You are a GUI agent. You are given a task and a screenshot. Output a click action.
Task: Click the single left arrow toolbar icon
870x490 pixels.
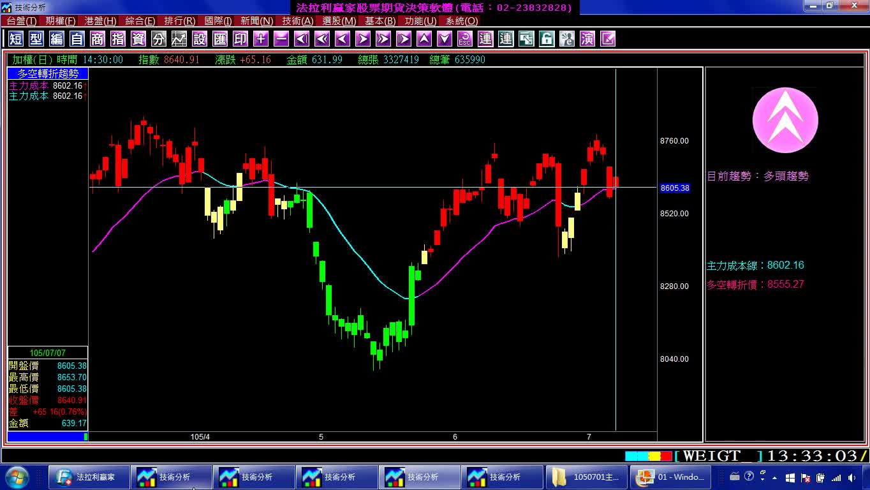[343, 39]
